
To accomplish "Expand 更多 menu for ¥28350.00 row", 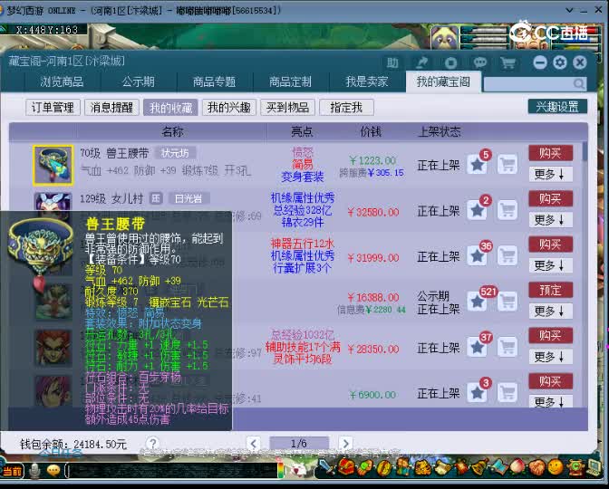I will tap(550, 357).
